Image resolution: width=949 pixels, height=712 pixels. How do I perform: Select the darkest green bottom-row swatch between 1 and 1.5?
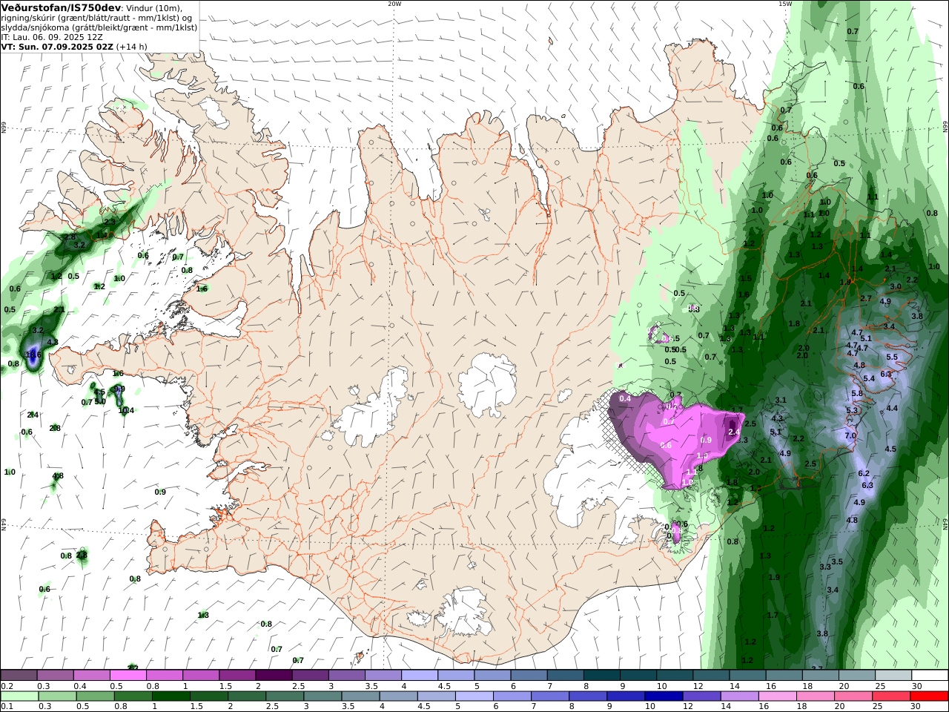[171, 696]
